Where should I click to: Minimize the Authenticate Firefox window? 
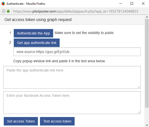(121, 3)
